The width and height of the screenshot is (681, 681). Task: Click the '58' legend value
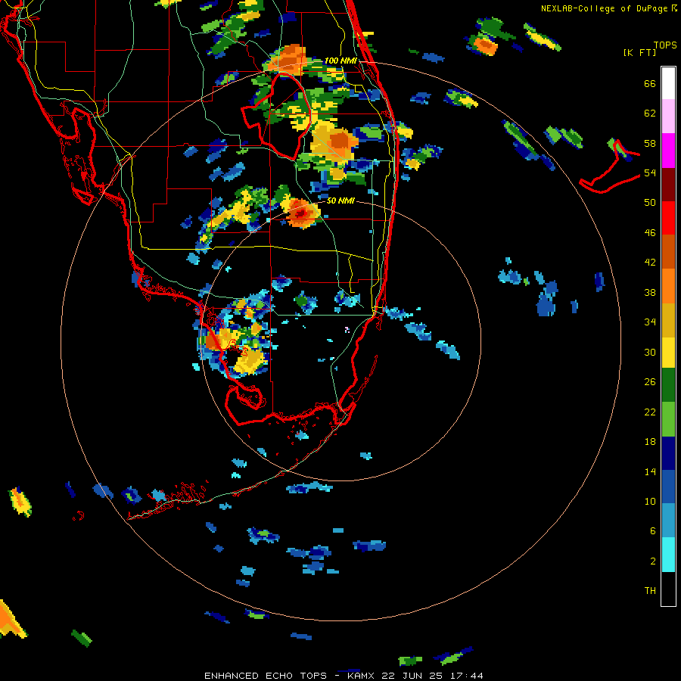(x=650, y=143)
